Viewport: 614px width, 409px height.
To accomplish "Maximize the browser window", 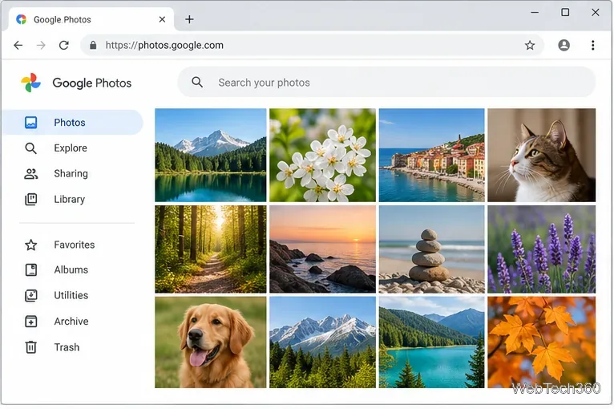I will point(565,13).
